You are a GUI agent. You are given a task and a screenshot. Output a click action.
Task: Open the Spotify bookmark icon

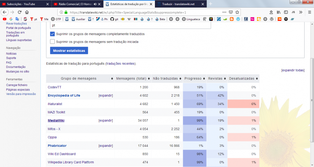click(x=286, y=19)
